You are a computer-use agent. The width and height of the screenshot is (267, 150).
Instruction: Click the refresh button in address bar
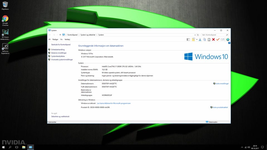pyautogui.click(x=198, y=35)
